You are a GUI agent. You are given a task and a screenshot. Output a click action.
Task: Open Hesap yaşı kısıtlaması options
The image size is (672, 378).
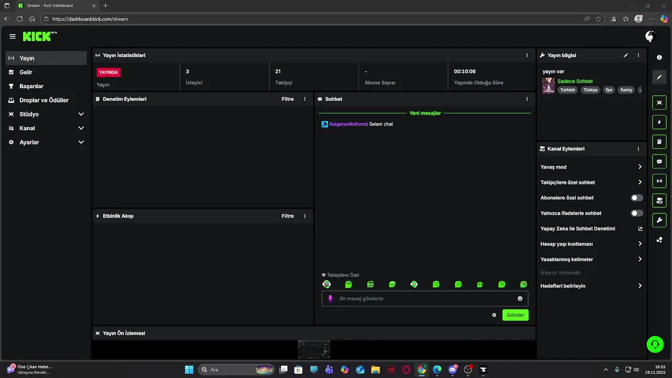591,244
